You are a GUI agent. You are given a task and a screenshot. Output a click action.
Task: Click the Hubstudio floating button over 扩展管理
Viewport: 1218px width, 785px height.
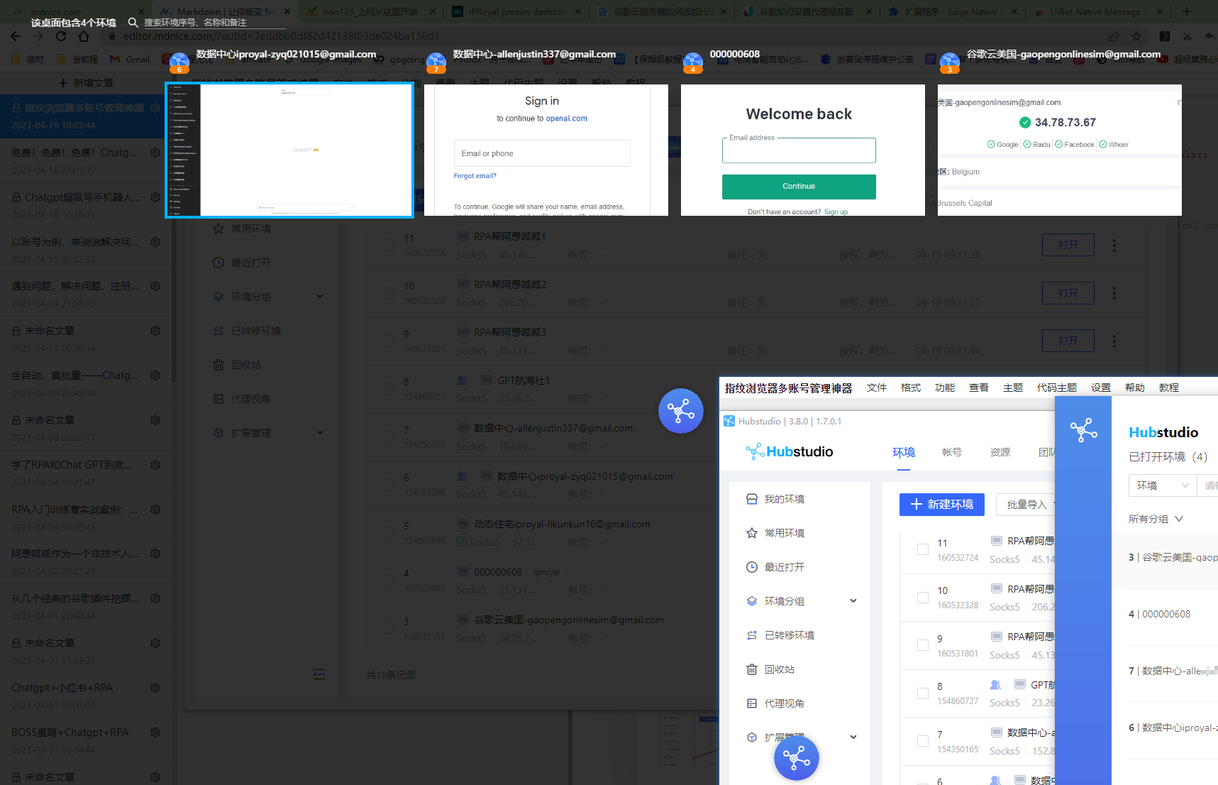pyautogui.click(x=796, y=758)
